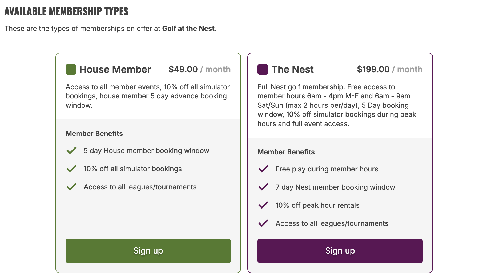This screenshot has height=280, width=491.
Task: Click checkmark beside Free play during member hours
Action: pos(263,169)
